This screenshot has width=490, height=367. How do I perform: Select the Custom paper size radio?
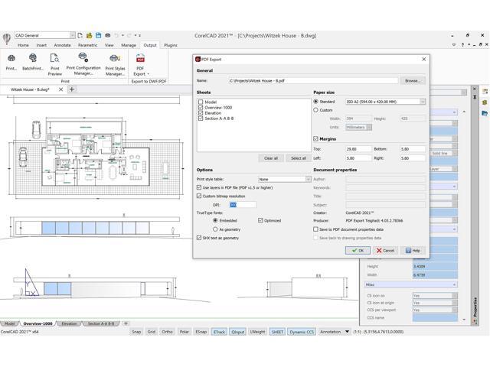click(315, 110)
